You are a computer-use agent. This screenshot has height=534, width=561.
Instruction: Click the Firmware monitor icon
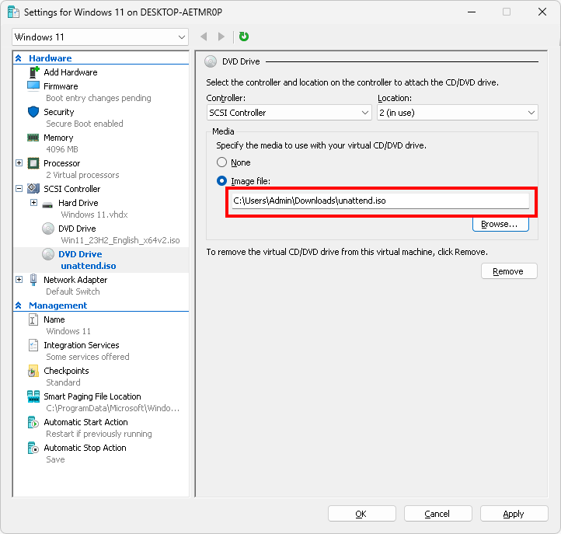point(33,86)
